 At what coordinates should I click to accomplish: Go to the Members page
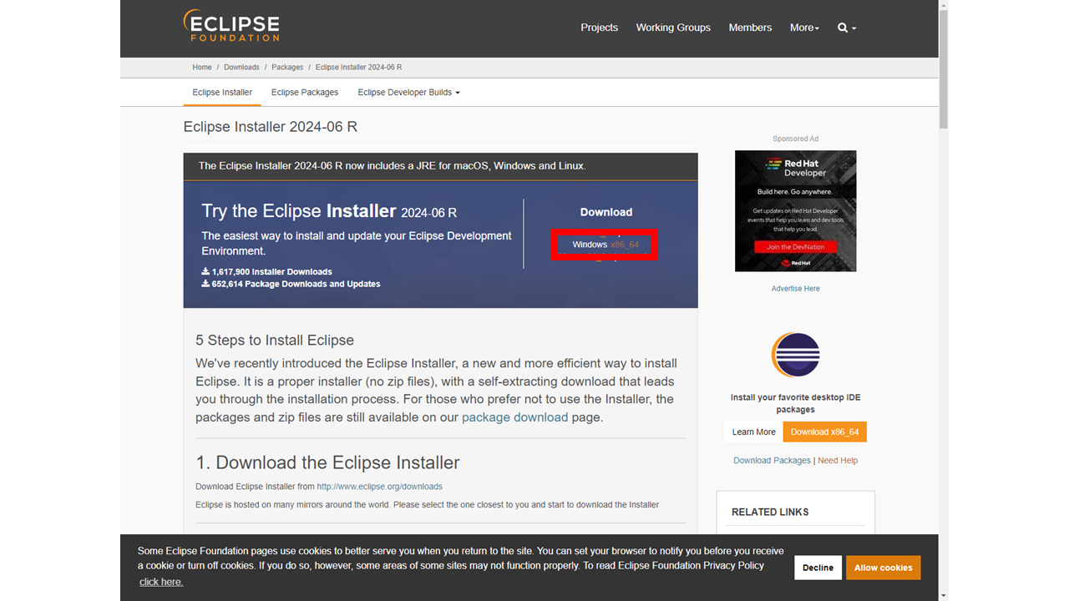click(750, 28)
